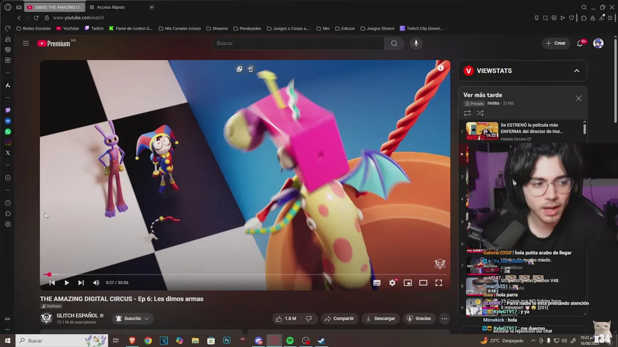Open the account avatar menu
Screen dimensions: 618x347
[x=598, y=43]
